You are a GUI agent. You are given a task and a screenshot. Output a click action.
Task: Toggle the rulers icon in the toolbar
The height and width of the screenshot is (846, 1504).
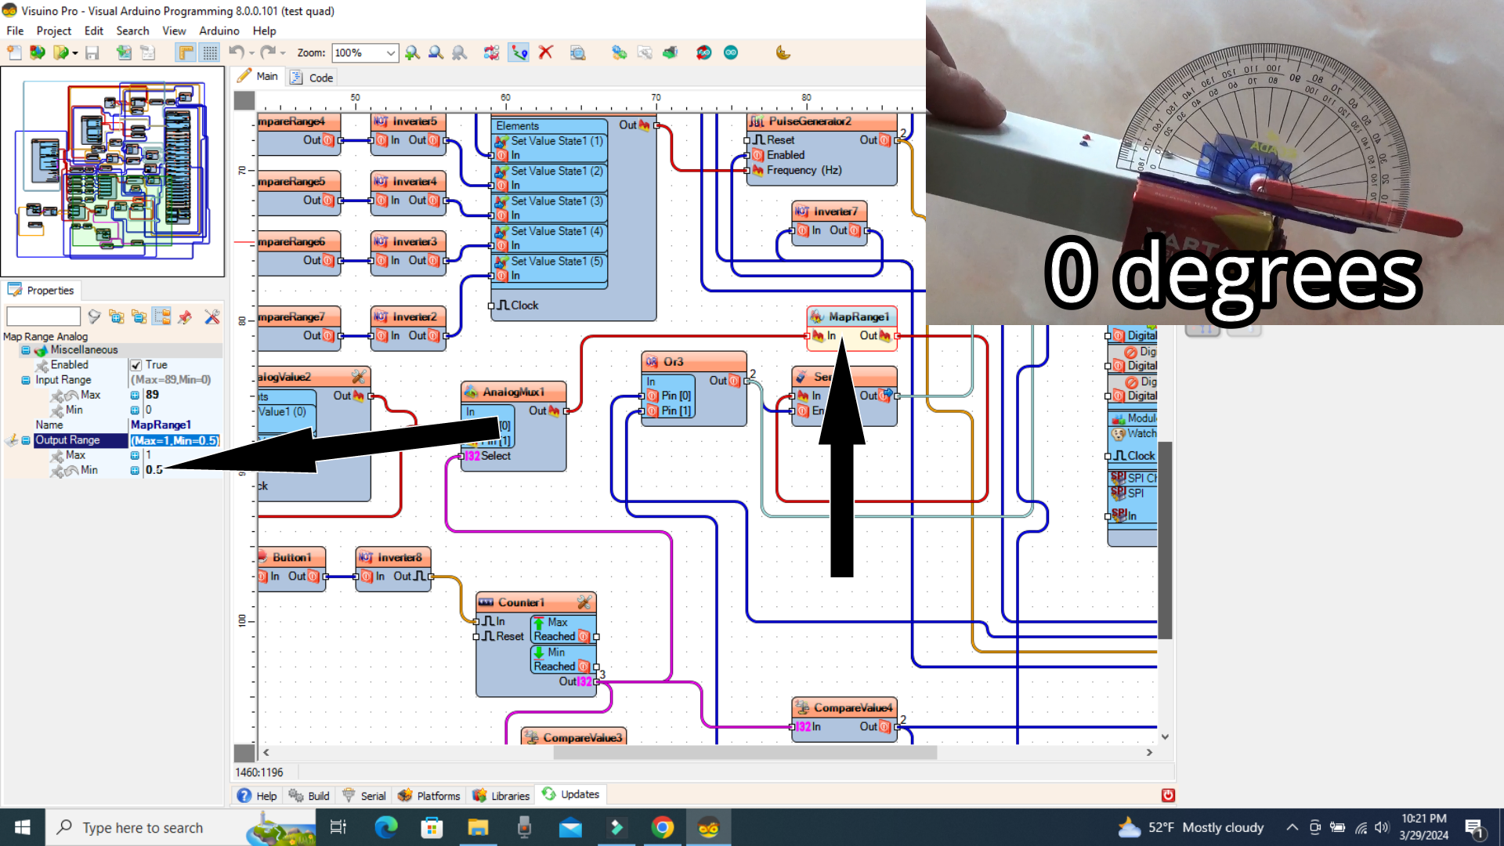186,52
